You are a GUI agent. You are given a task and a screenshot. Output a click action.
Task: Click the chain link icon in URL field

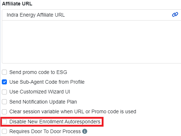pos(175,14)
